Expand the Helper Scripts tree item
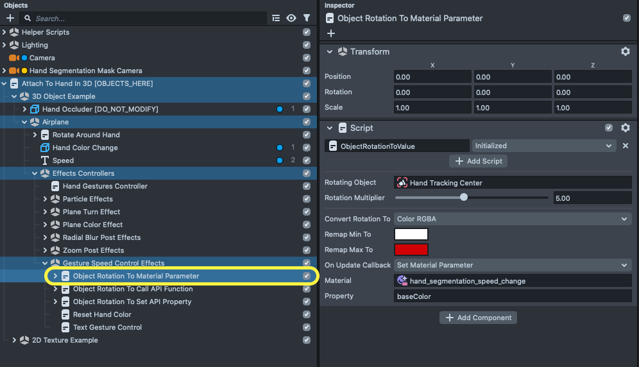The width and height of the screenshot is (639, 367). (x=5, y=32)
